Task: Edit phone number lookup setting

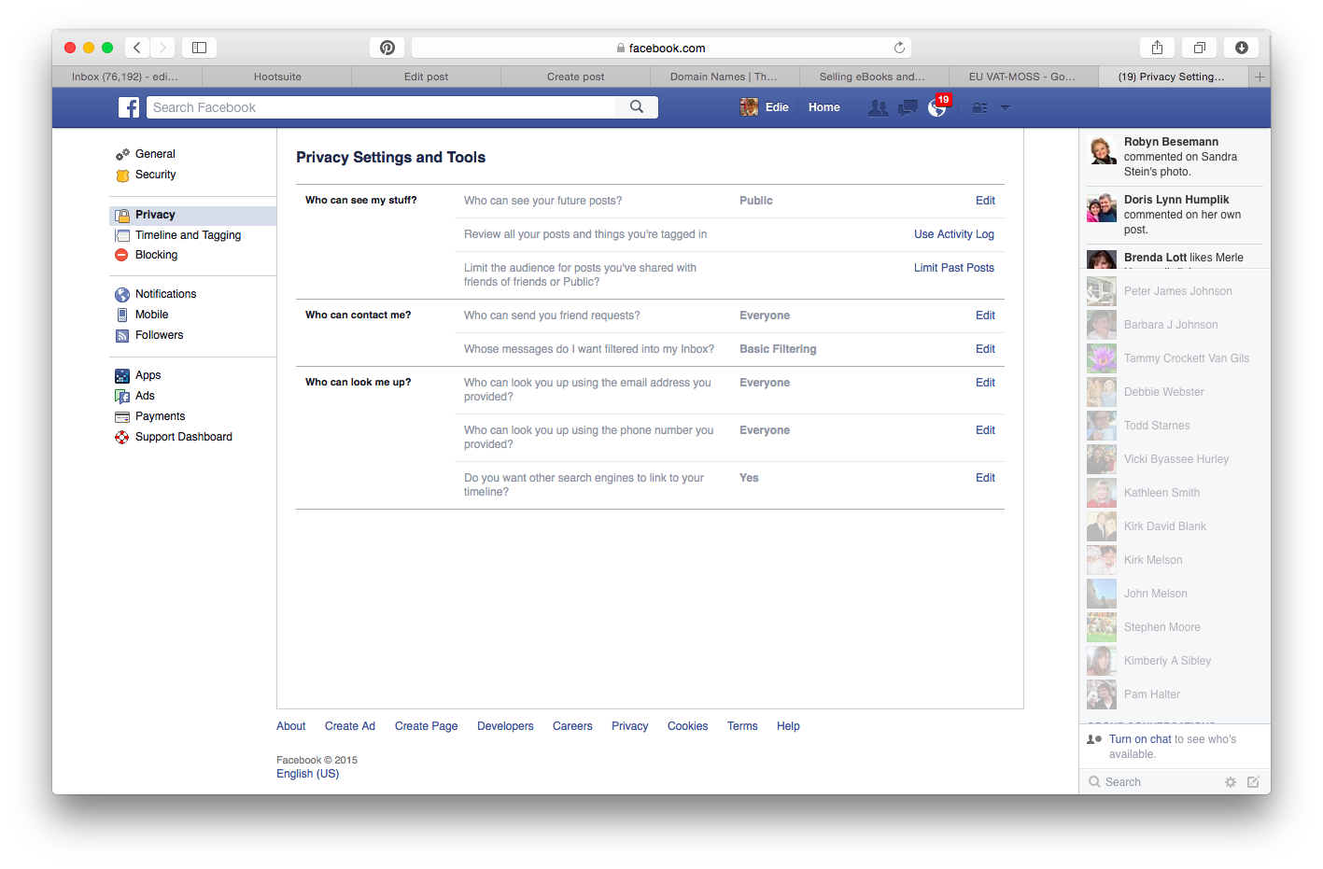Action: point(985,430)
